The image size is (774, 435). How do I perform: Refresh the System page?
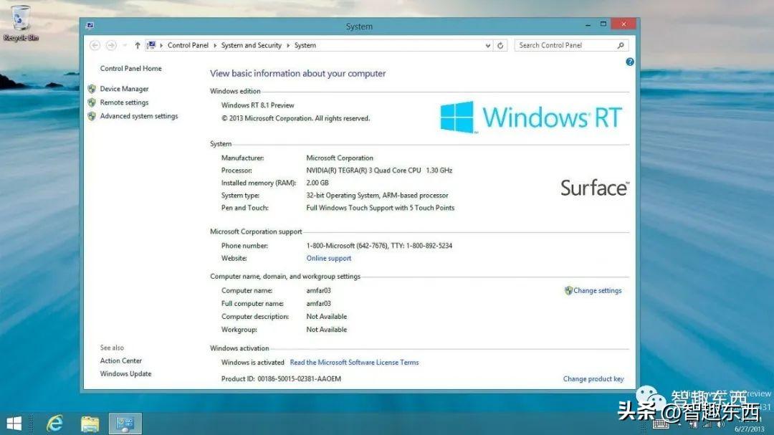point(500,45)
